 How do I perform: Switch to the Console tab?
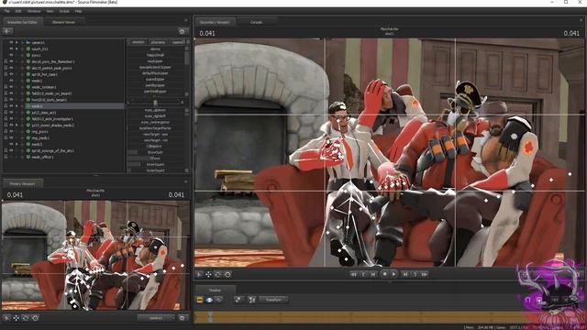[x=256, y=22]
